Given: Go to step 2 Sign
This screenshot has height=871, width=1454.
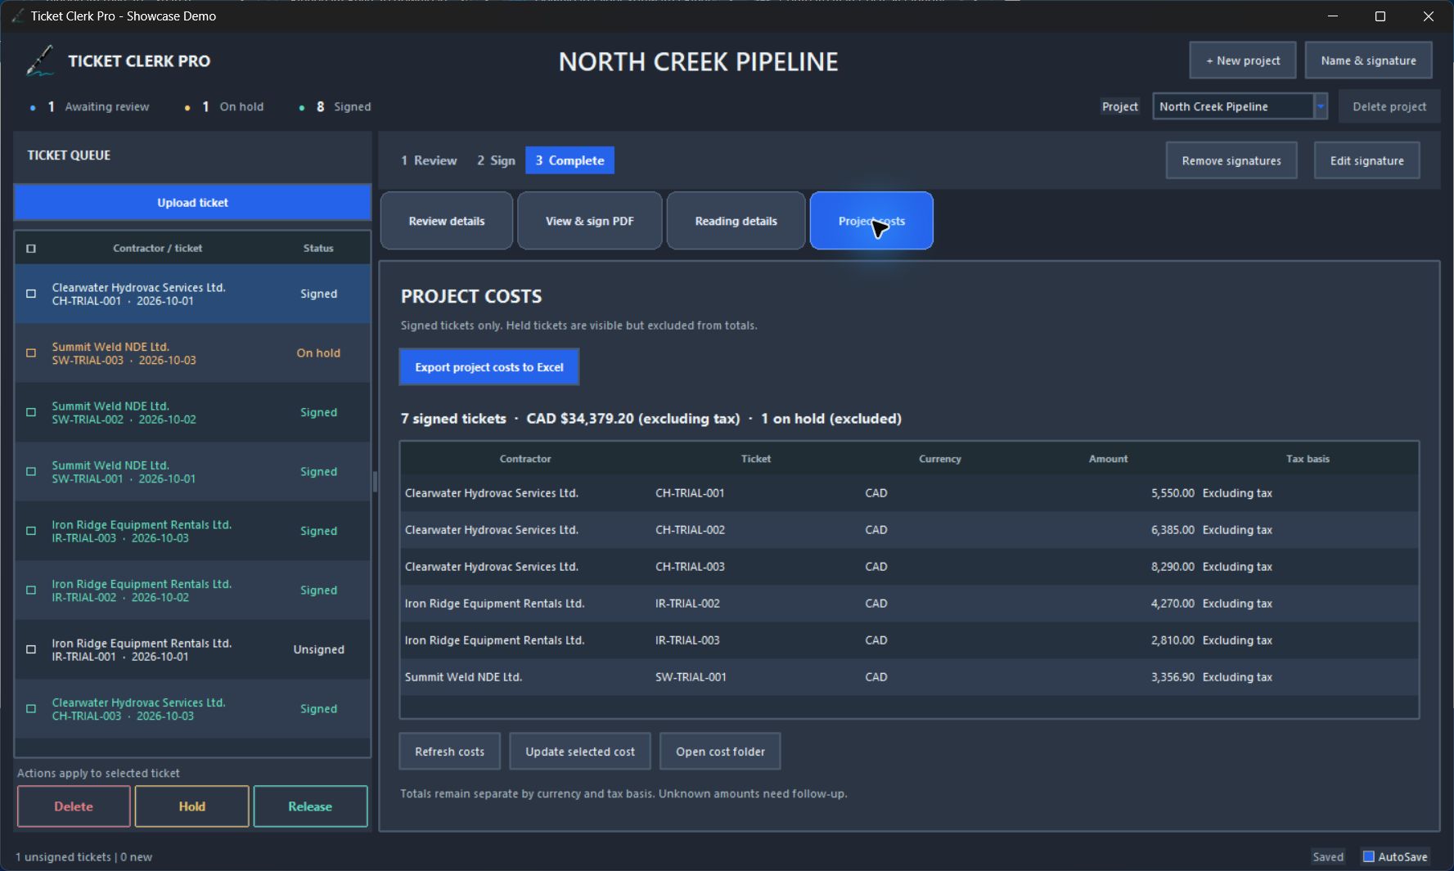Looking at the screenshot, I should coord(496,160).
